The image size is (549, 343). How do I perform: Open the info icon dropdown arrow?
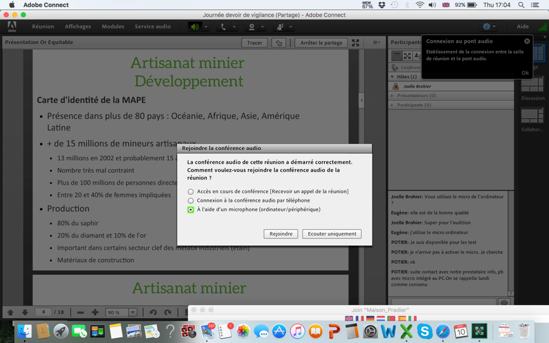pyautogui.click(x=494, y=26)
